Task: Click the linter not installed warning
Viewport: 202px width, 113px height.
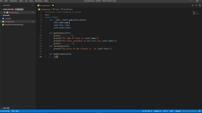Action: tap(189, 111)
